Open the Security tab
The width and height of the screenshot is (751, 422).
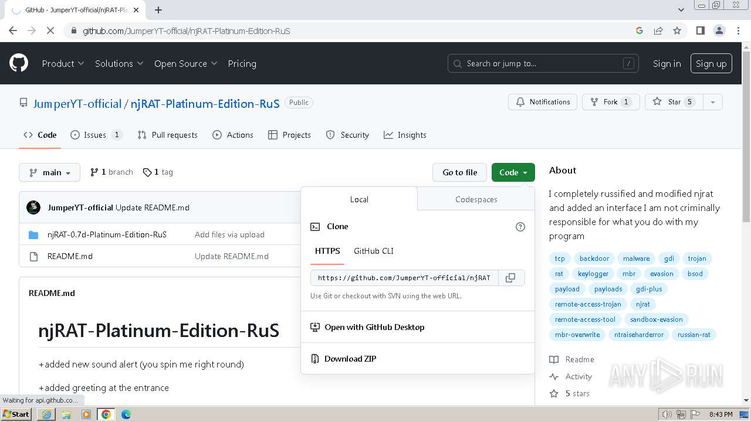(x=347, y=135)
